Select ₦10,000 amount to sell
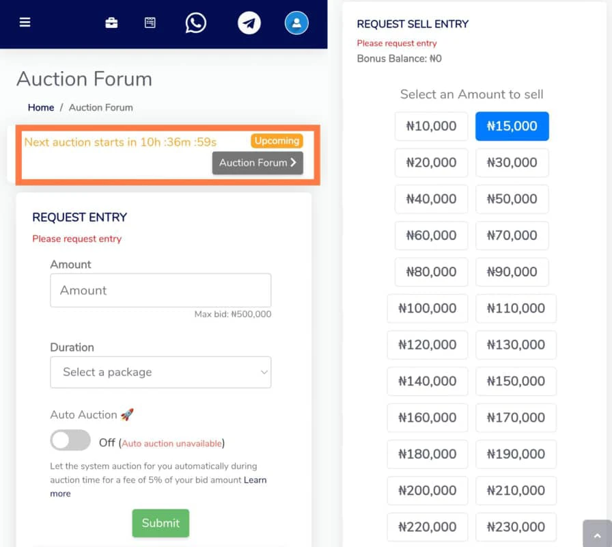 pyautogui.click(x=431, y=126)
